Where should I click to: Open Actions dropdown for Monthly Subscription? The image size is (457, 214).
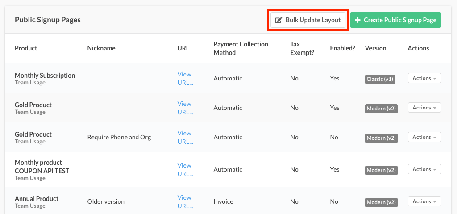[x=424, y=78]
